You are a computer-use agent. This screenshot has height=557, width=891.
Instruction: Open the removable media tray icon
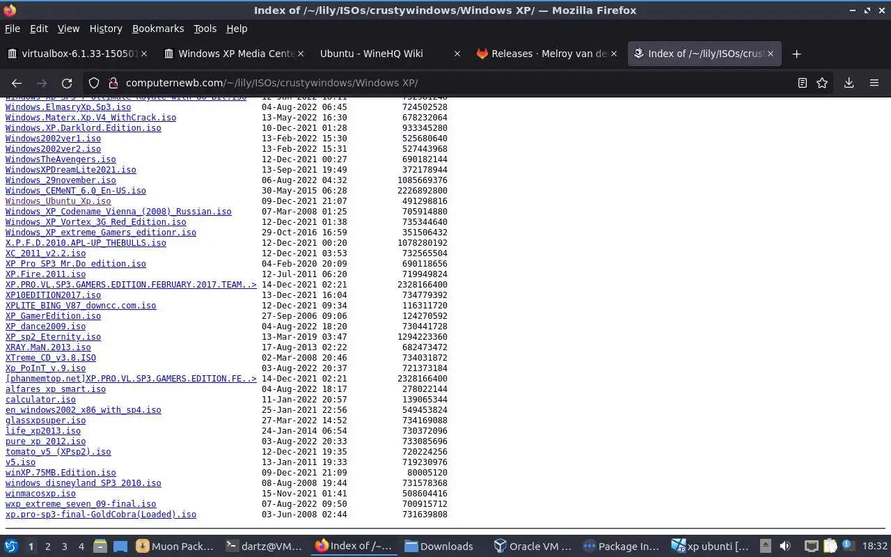click(x=765, y=547)
